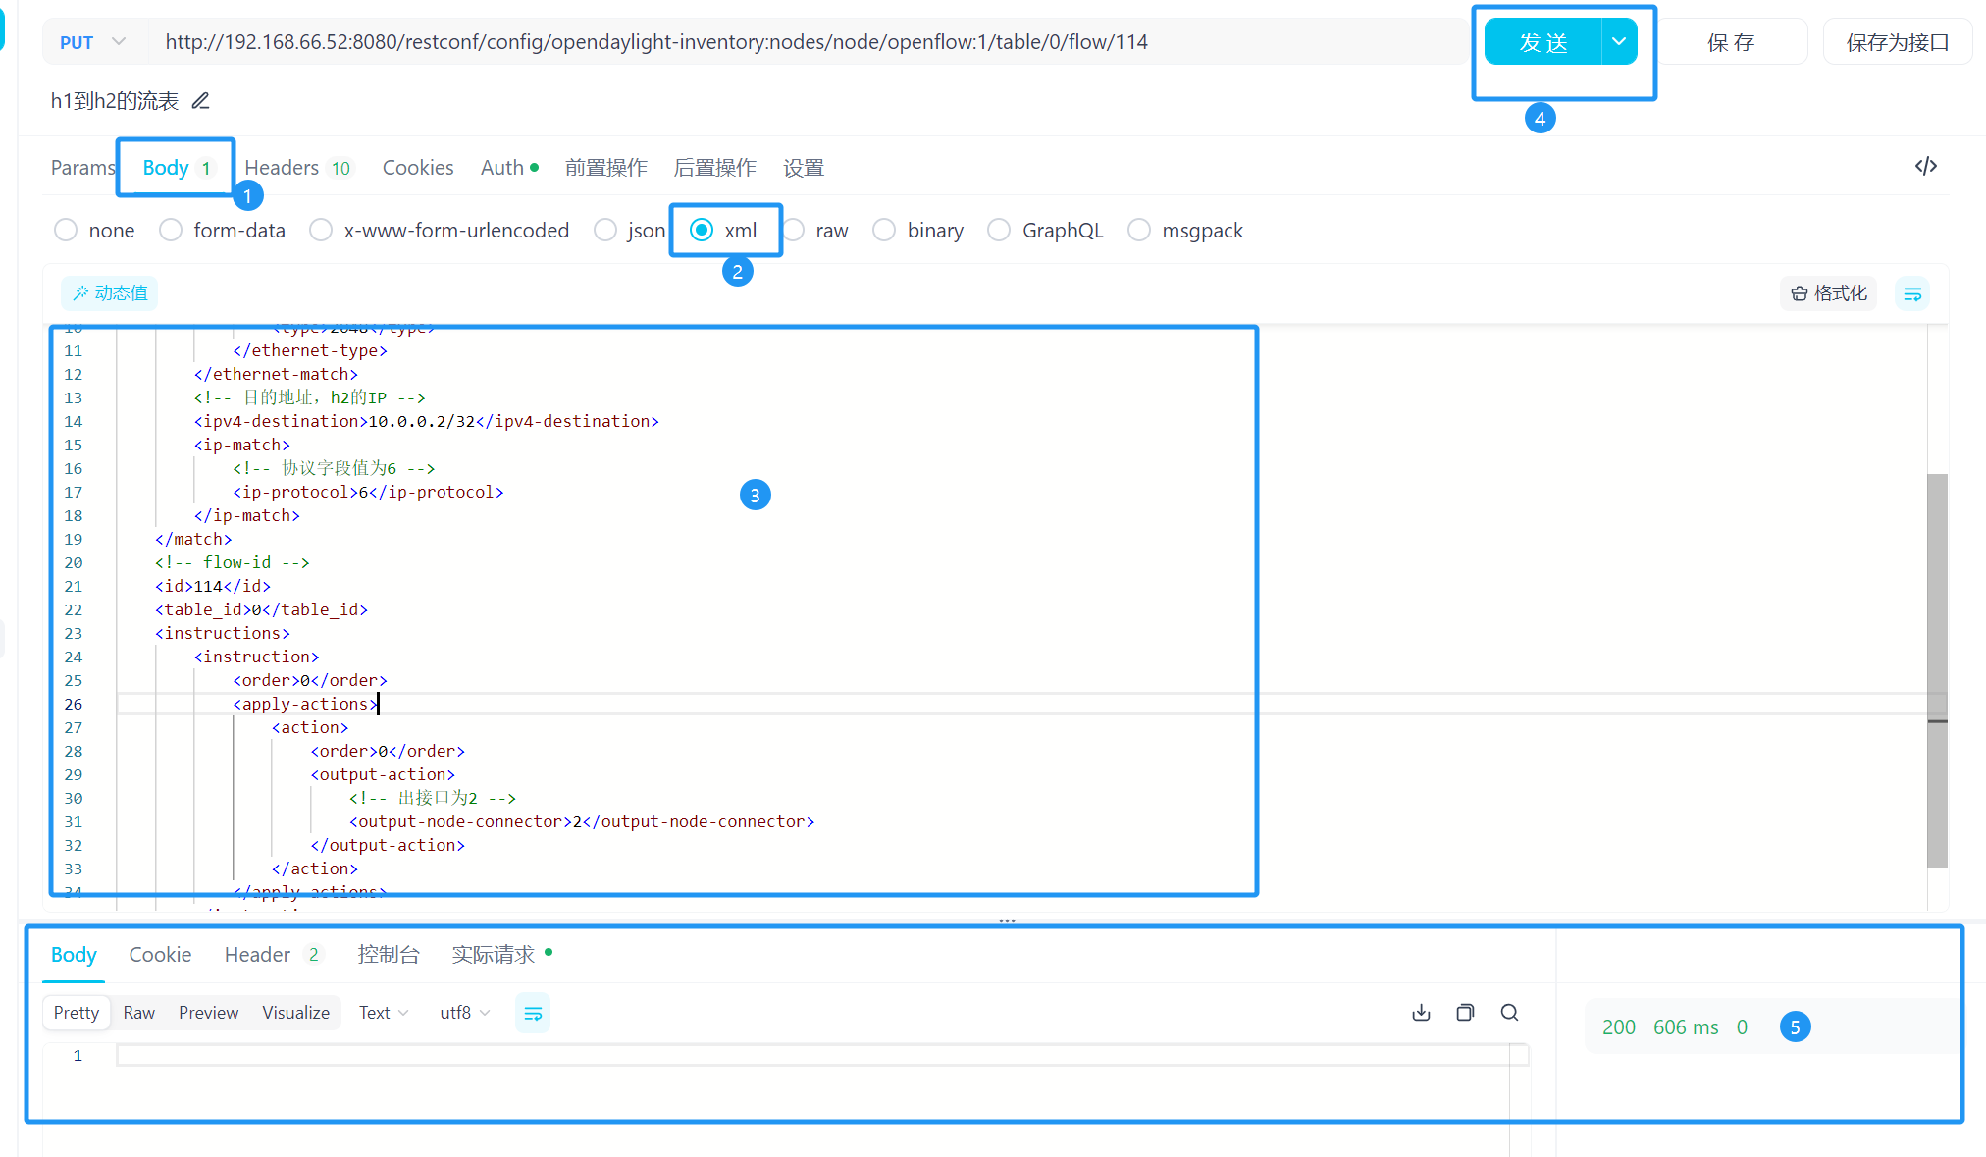Expand the 发送 button dropdown arrow
This screenshot has width=1986, height=1157.
pos(1620,41)
